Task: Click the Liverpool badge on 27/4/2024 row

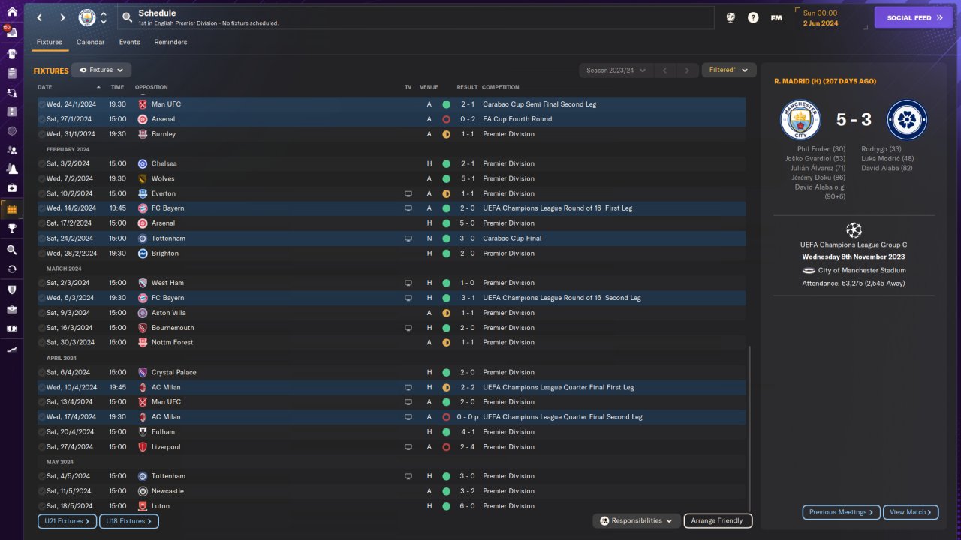Action: [x=143, y=447]
